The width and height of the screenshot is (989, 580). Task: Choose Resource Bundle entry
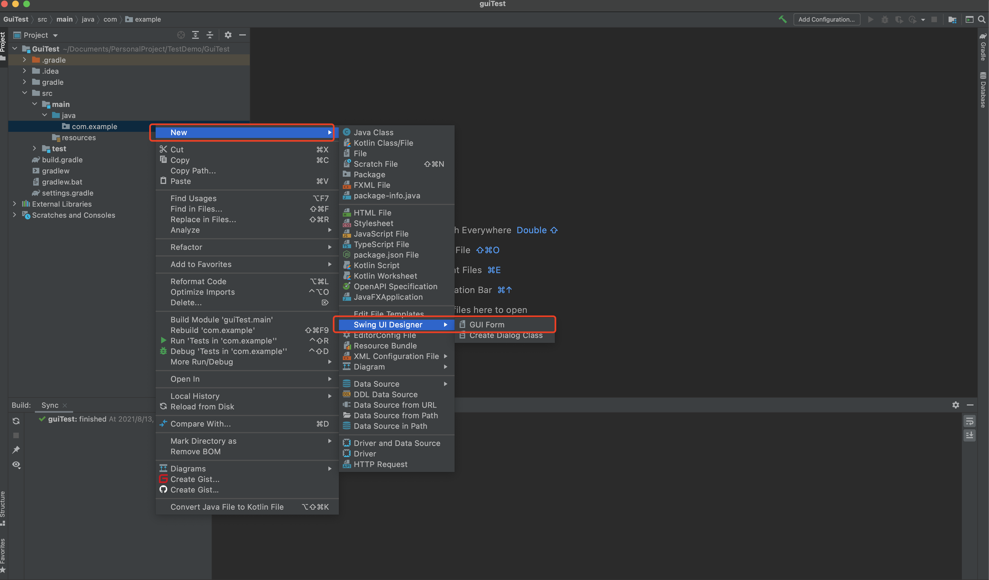396,346
